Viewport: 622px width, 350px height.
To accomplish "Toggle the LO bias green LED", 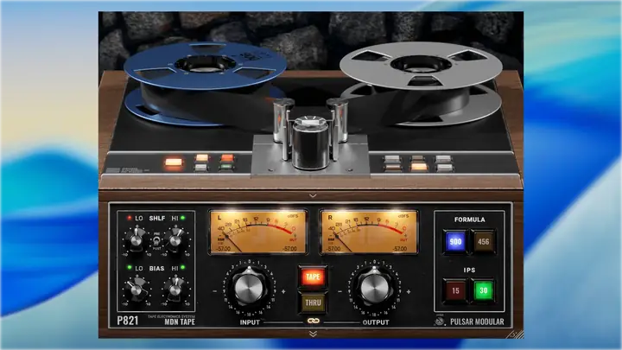I will tap(130, 268).
